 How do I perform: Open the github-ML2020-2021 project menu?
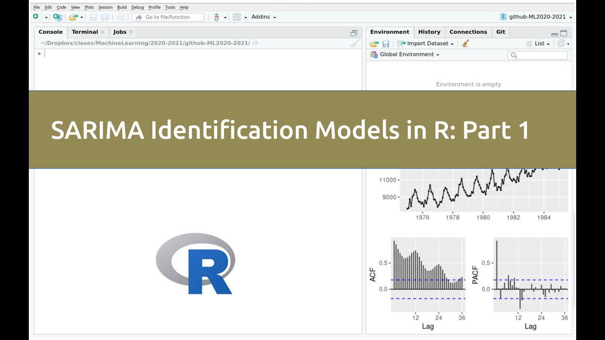click(x=536, y=17)
